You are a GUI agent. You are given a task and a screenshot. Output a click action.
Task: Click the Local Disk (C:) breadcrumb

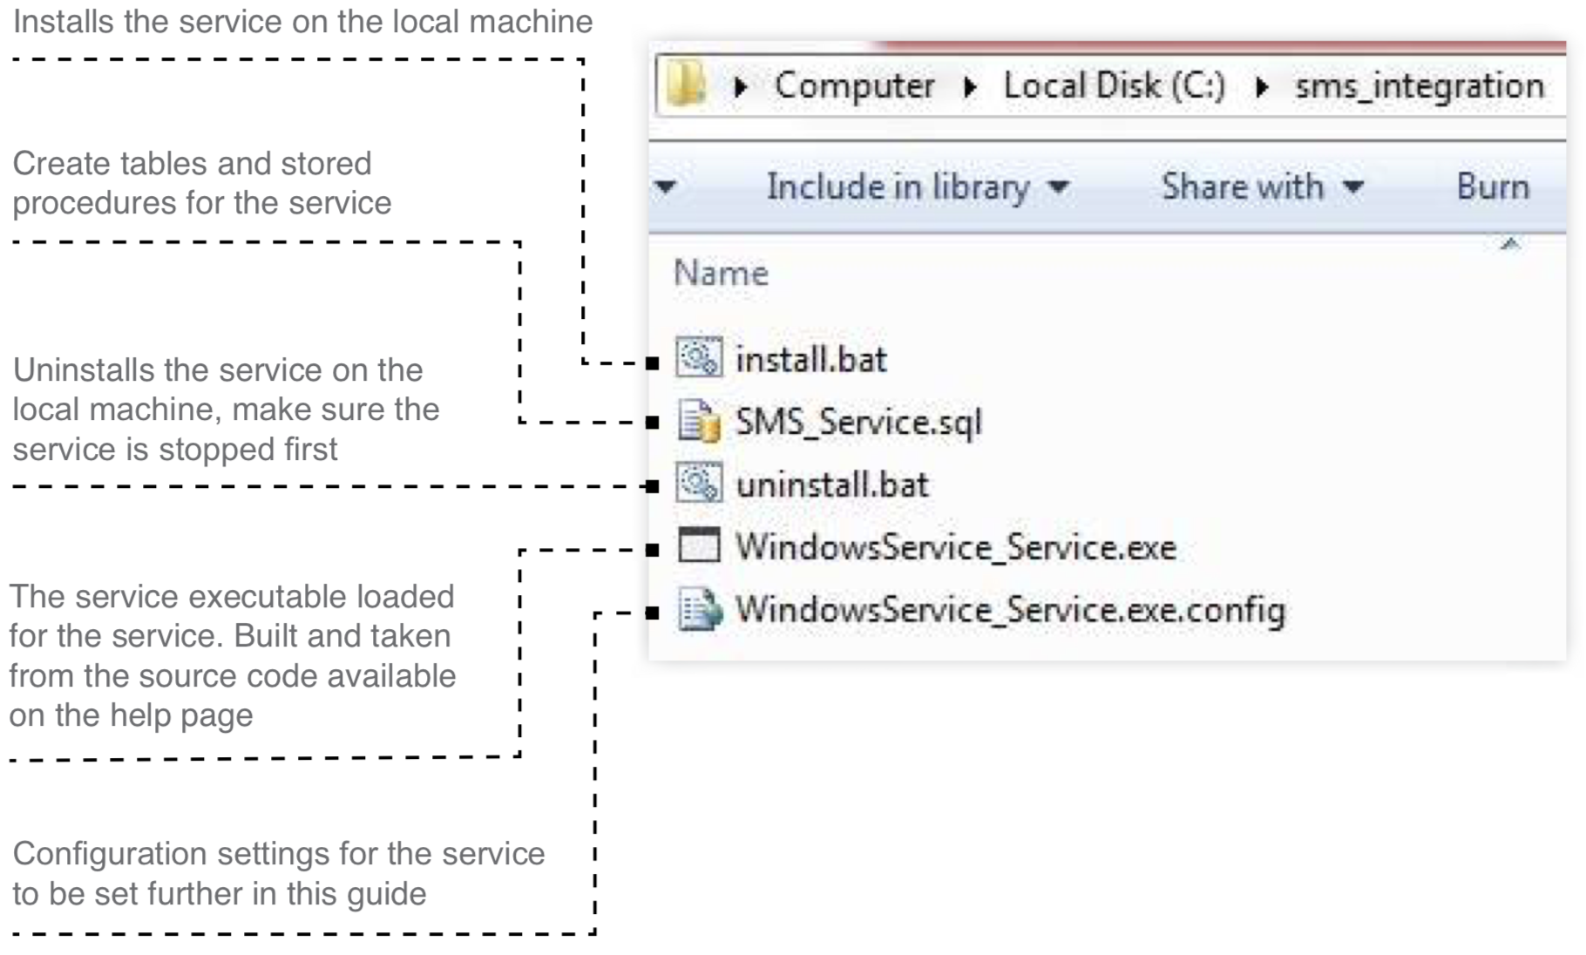click(1115, 85)
